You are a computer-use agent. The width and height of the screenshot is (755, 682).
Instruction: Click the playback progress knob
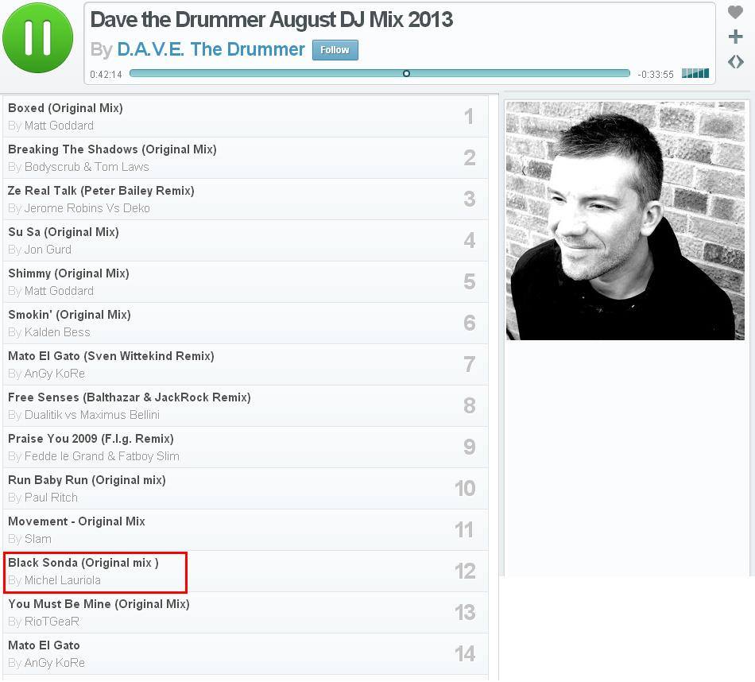(406, 73)
